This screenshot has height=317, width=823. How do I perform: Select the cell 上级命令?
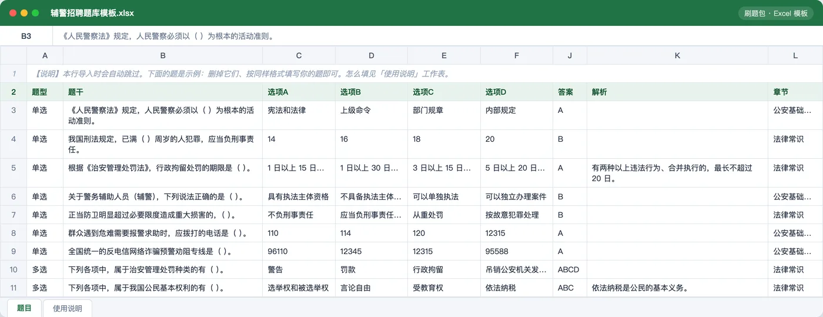(x=372, y=115)
